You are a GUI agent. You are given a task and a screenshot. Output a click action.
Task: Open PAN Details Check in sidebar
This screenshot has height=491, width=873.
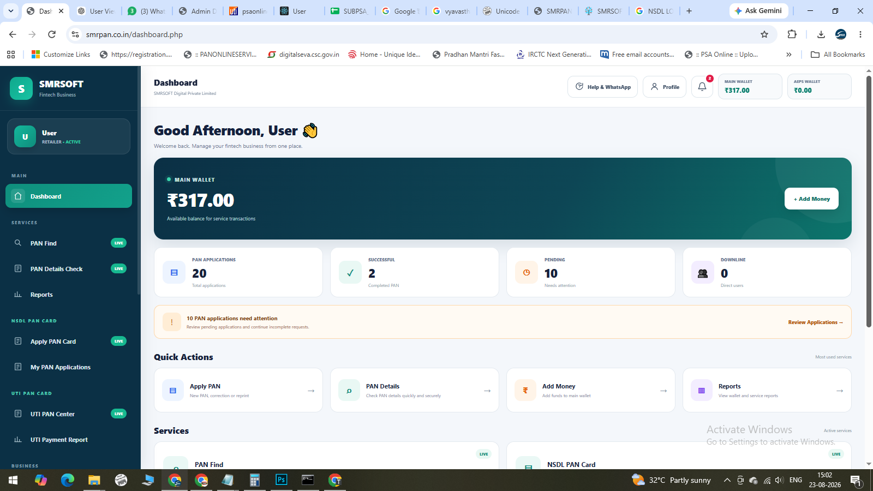(x=69, y=268)
